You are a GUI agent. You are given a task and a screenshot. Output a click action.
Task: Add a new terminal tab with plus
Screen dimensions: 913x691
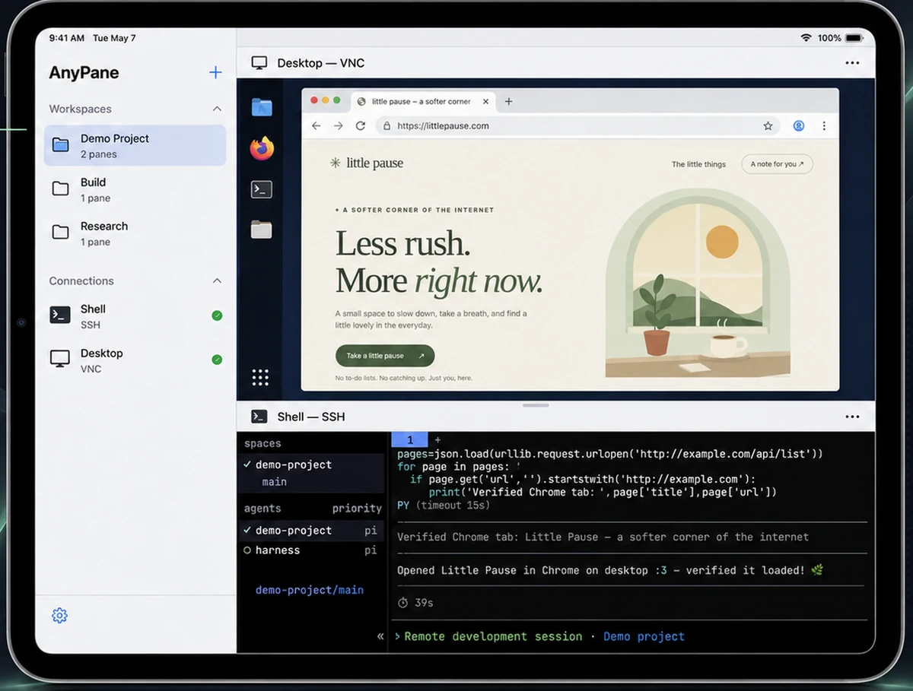click(x=437, y=439)
